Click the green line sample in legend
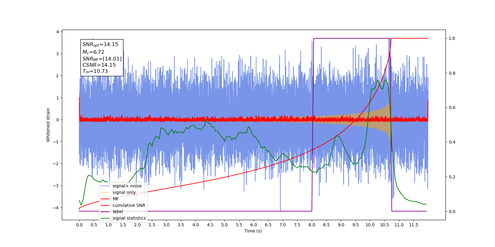495x247 pixels. point(105,218)
